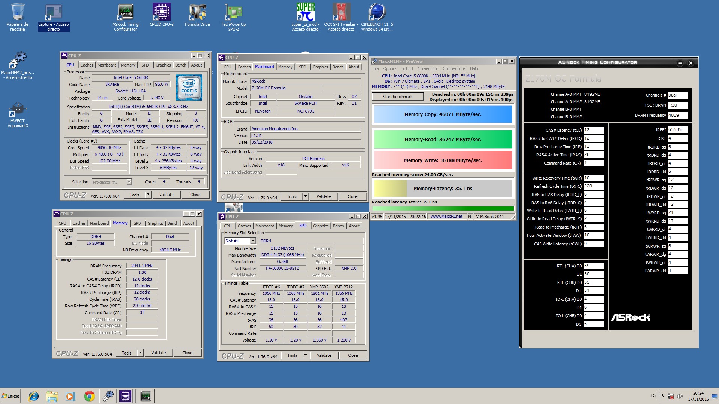Open About tab in SPD CPU-Z window
719x404 pixels.
coord(354,226)
